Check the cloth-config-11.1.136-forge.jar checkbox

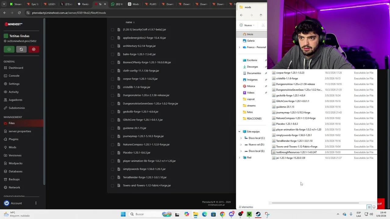pos(112,71)
